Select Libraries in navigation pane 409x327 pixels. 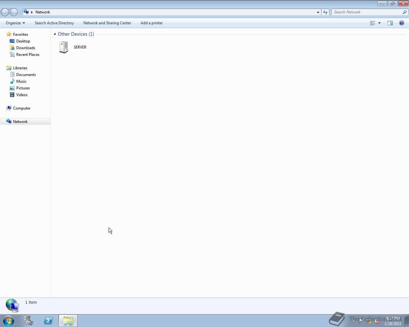coord(20,68)
